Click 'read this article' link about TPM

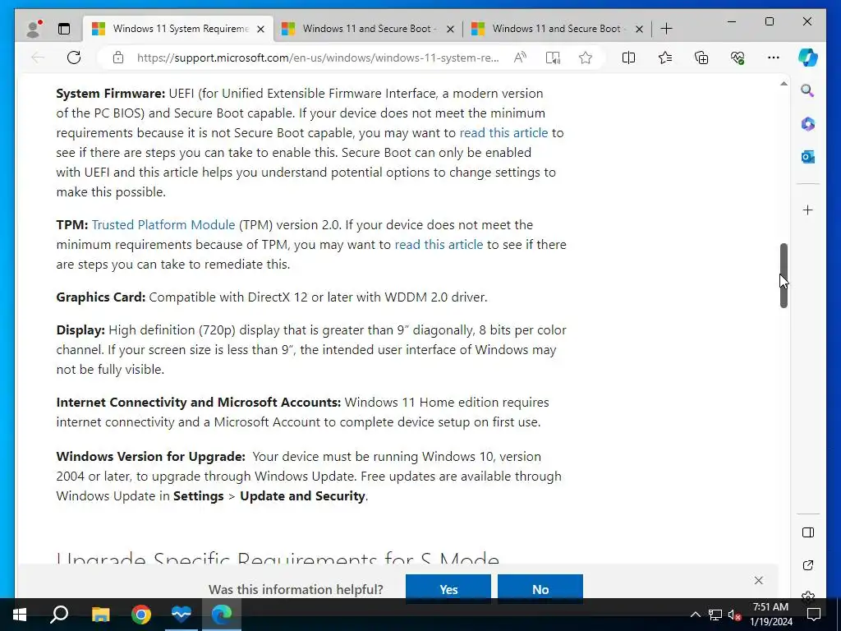[439, 245]
